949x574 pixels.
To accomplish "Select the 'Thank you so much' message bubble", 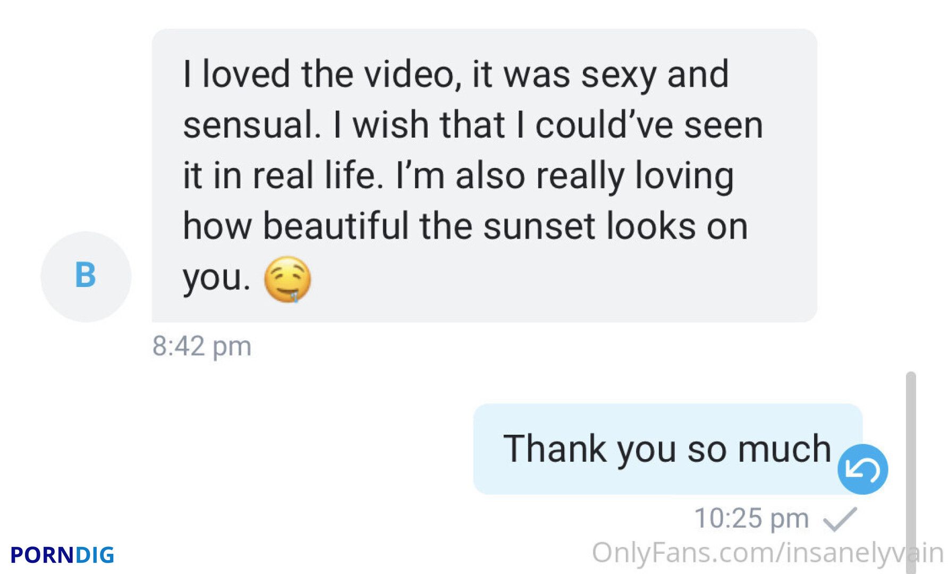I will tap(667, 449).
